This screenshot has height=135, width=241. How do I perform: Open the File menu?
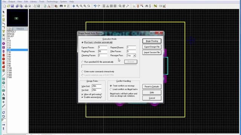tap(4, 1)
